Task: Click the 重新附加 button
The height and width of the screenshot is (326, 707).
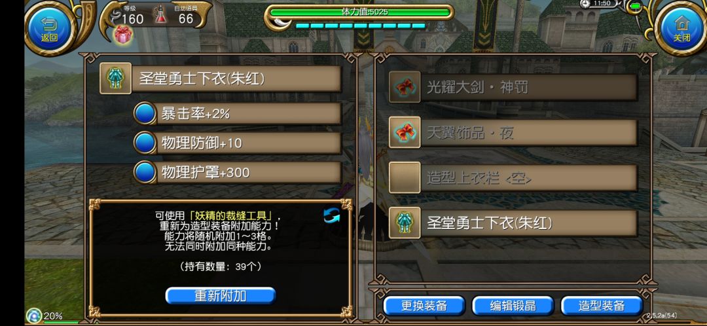Action: click(x=221, y=296)
